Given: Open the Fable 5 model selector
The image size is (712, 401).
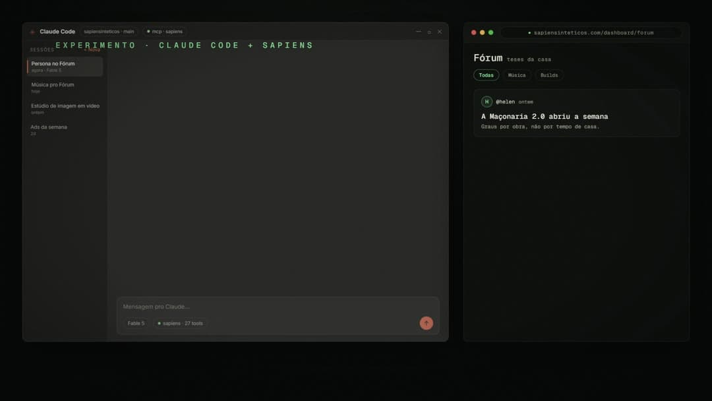Looking at the screenshot, I should pyautogui.click(x=136, y=323).
